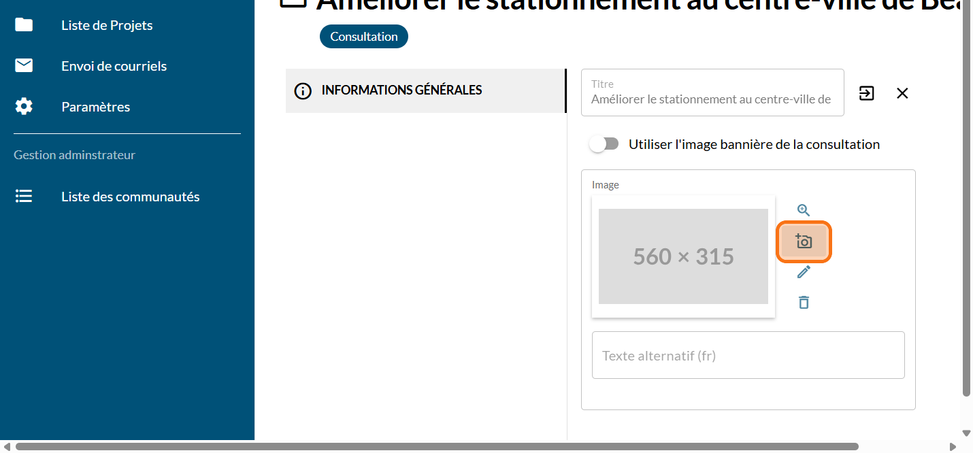
Task: Click the exit arrow icon next to Titre
Action: [x=866, y=93]
